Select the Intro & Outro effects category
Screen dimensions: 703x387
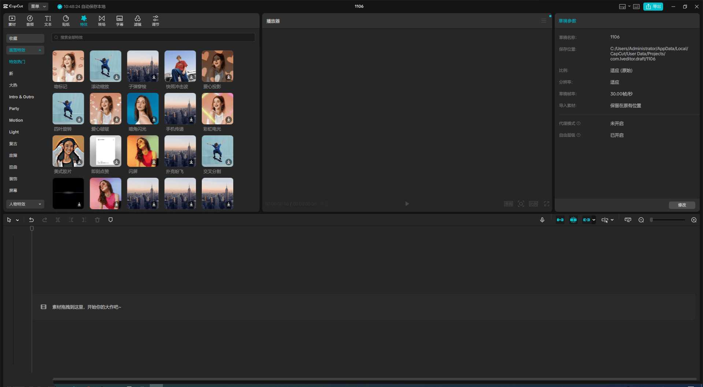tap(22, 97)
